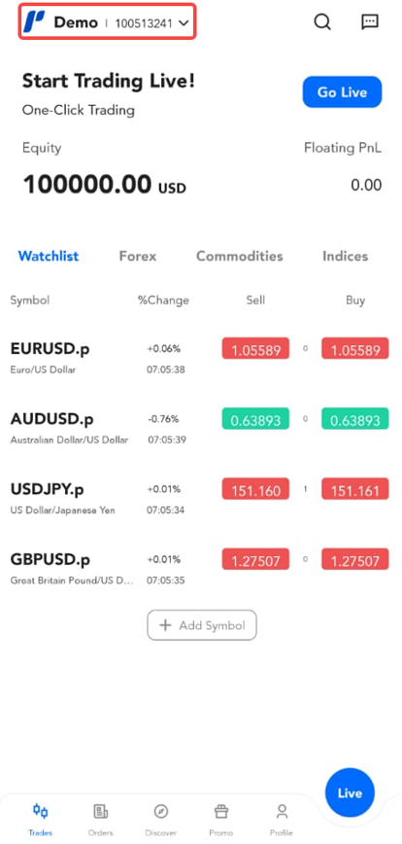
Task: Open the Discover compass icon
Action: coord(160,811)
